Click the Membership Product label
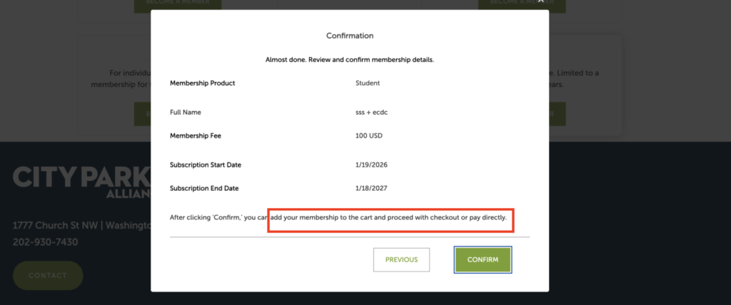731x305 pixels. [x=202, y=83]
